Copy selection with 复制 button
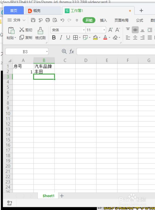The height and width of the screenshot is (210, 155). point(26,37)
